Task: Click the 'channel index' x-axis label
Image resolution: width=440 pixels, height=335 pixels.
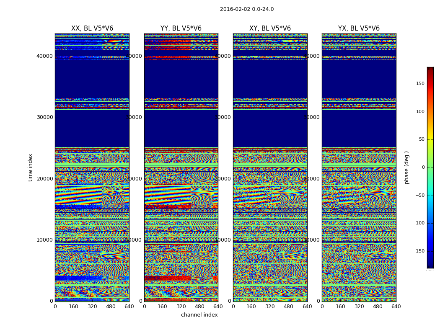Action: 199,315
